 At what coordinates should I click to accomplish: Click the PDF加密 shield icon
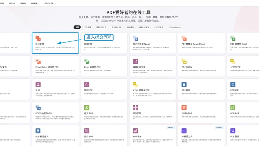tap(233, 85)
